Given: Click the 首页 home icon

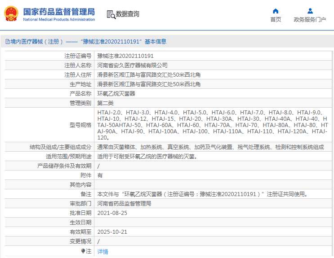Looking at the screenshot, I should coord(276,11).
